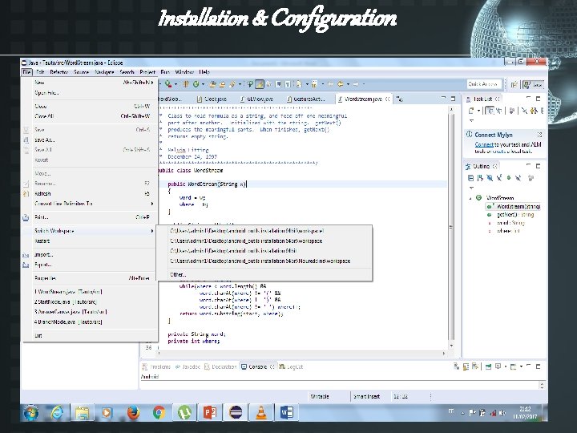Open recent file 2 StartNode.java
The height and width of the screenshot is (433, 577).
(x=90, y=302)
